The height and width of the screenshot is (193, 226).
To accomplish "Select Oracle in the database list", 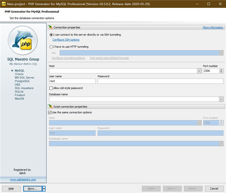I will pos(19,74).
